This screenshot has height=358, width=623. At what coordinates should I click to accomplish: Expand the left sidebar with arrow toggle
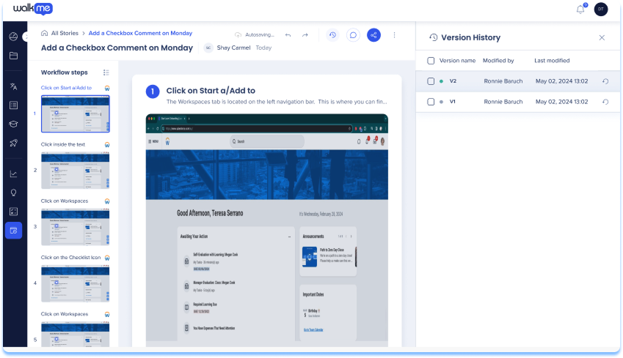(26, 36)
